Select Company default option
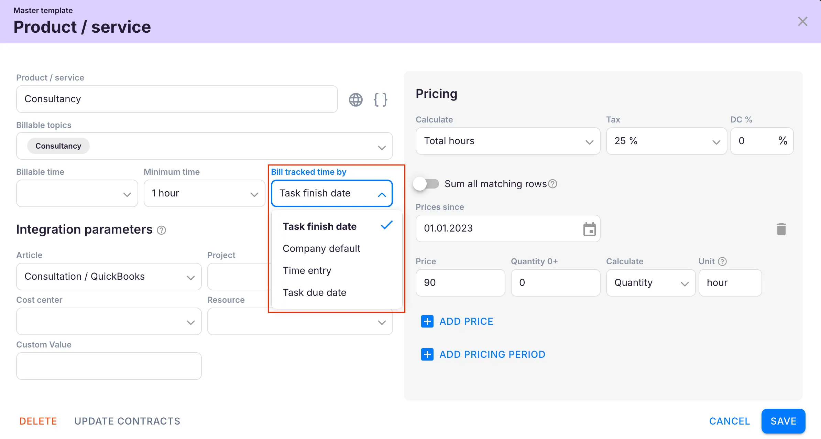 point(321,248)
